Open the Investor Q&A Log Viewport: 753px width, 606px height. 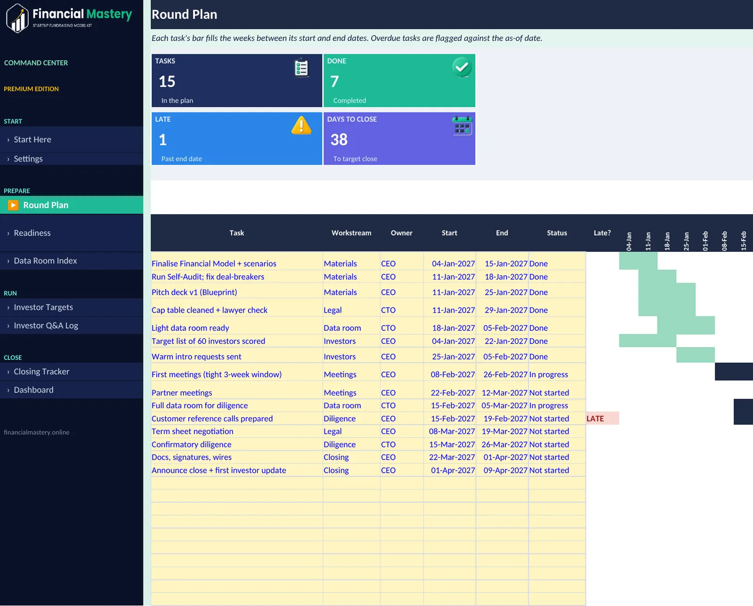point(72,325)
